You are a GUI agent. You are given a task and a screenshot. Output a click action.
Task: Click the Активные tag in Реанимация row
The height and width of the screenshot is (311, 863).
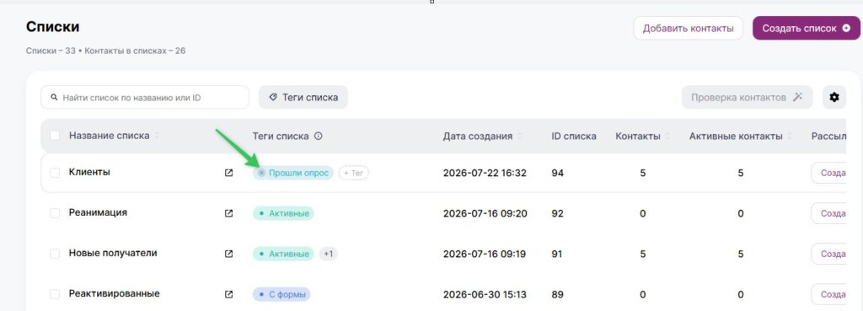pos(283,213)
